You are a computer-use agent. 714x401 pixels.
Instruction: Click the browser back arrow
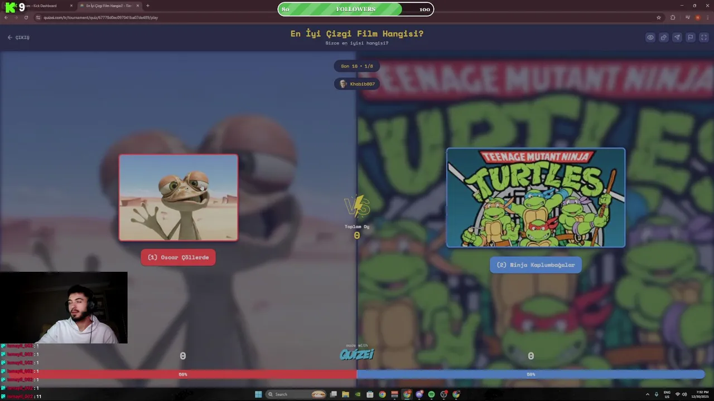[x=6, y=17]
